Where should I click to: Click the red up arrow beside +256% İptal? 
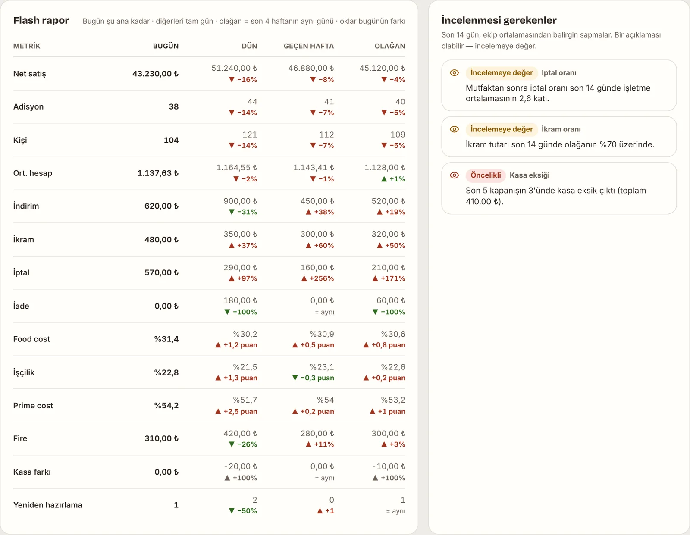304,278
